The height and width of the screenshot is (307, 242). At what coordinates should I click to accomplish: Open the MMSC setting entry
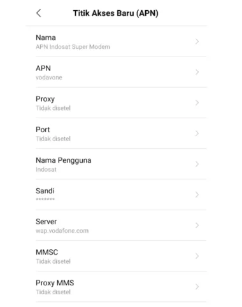pyautogui.click(x=121, y=256)
